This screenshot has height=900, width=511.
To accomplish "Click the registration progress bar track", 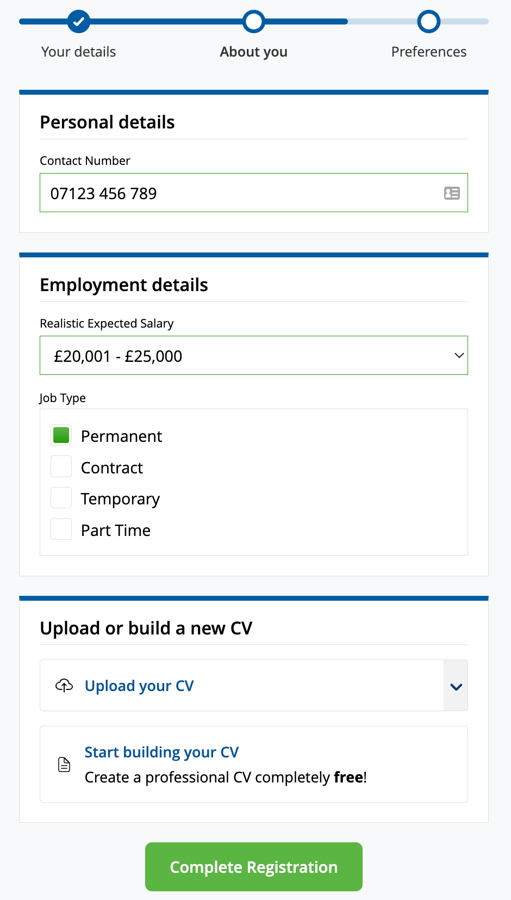I will [x=163, y=22].
